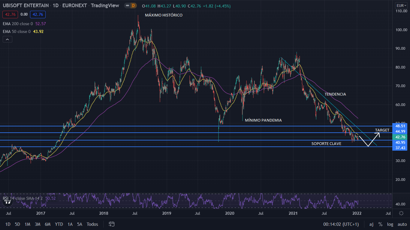Show all data with Todos range

92,224
